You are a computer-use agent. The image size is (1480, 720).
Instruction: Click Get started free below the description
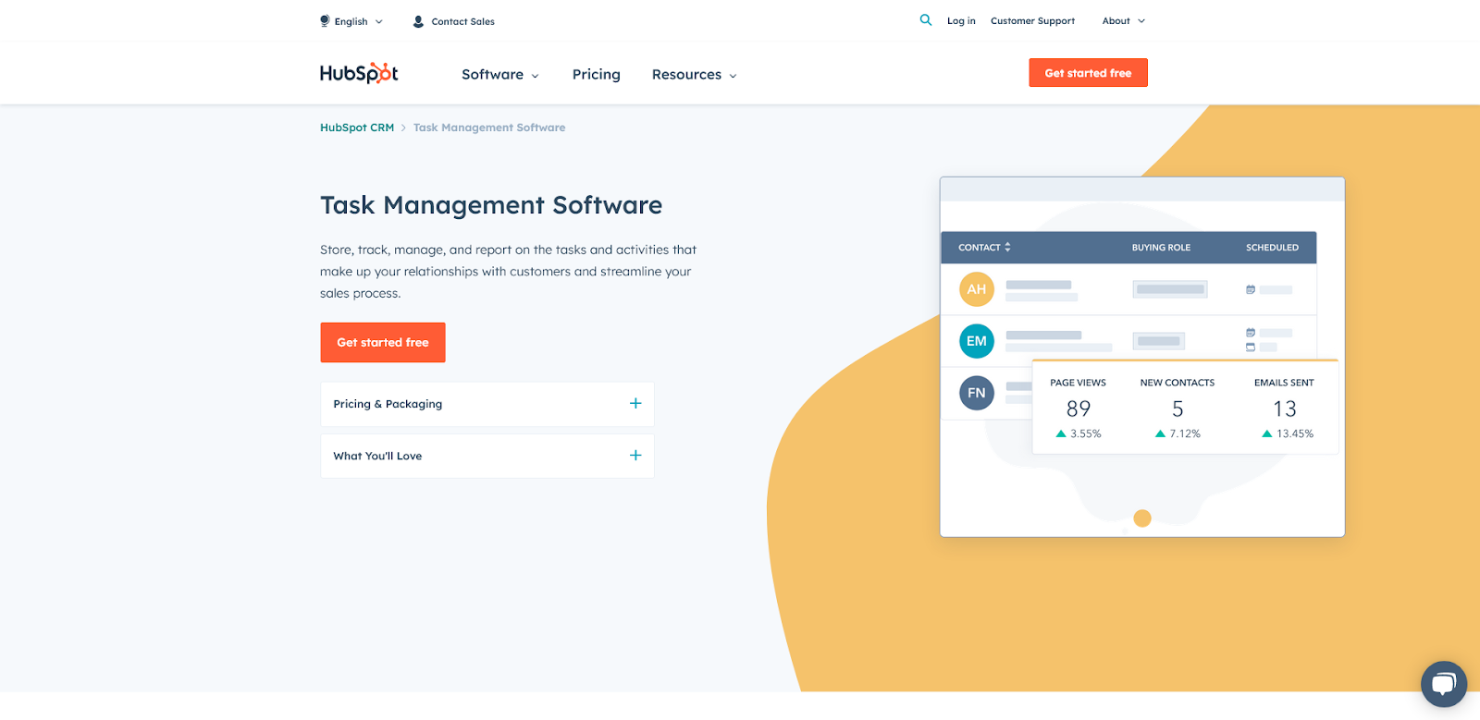383,343
